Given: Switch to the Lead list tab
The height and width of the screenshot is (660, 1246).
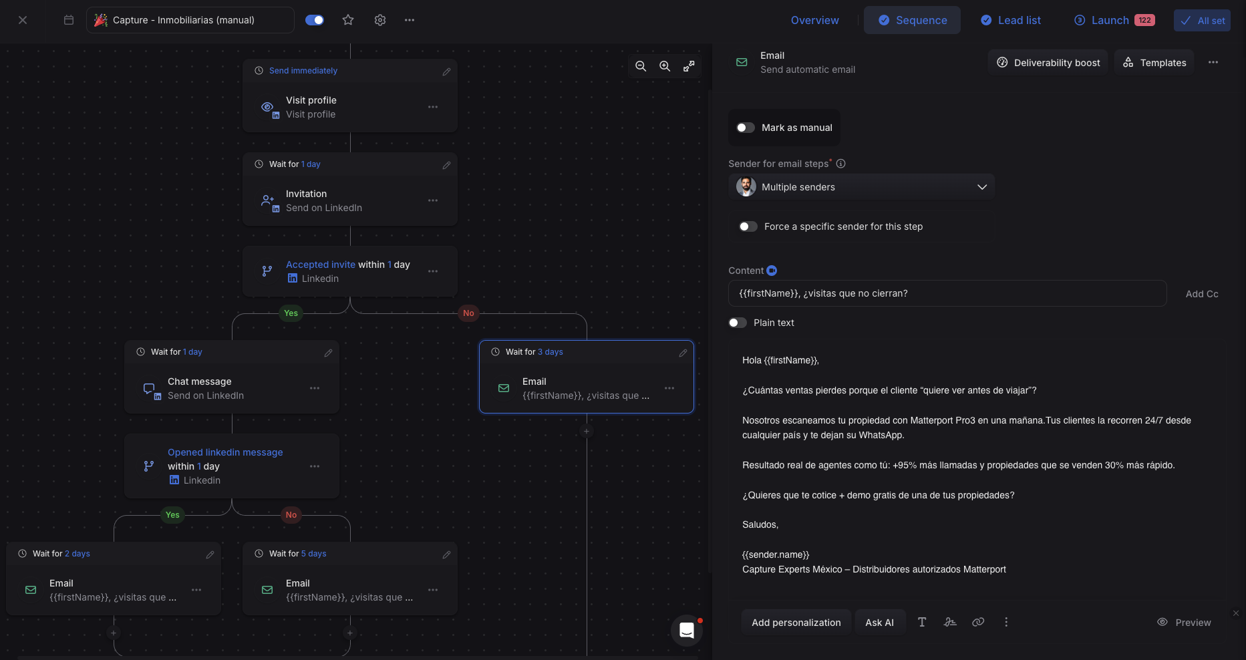Looking at the screenshot, I should [1010, 20].
